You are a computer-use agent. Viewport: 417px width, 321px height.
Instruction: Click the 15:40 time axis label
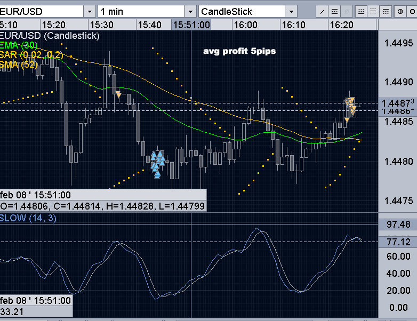(x=149, y=25)
